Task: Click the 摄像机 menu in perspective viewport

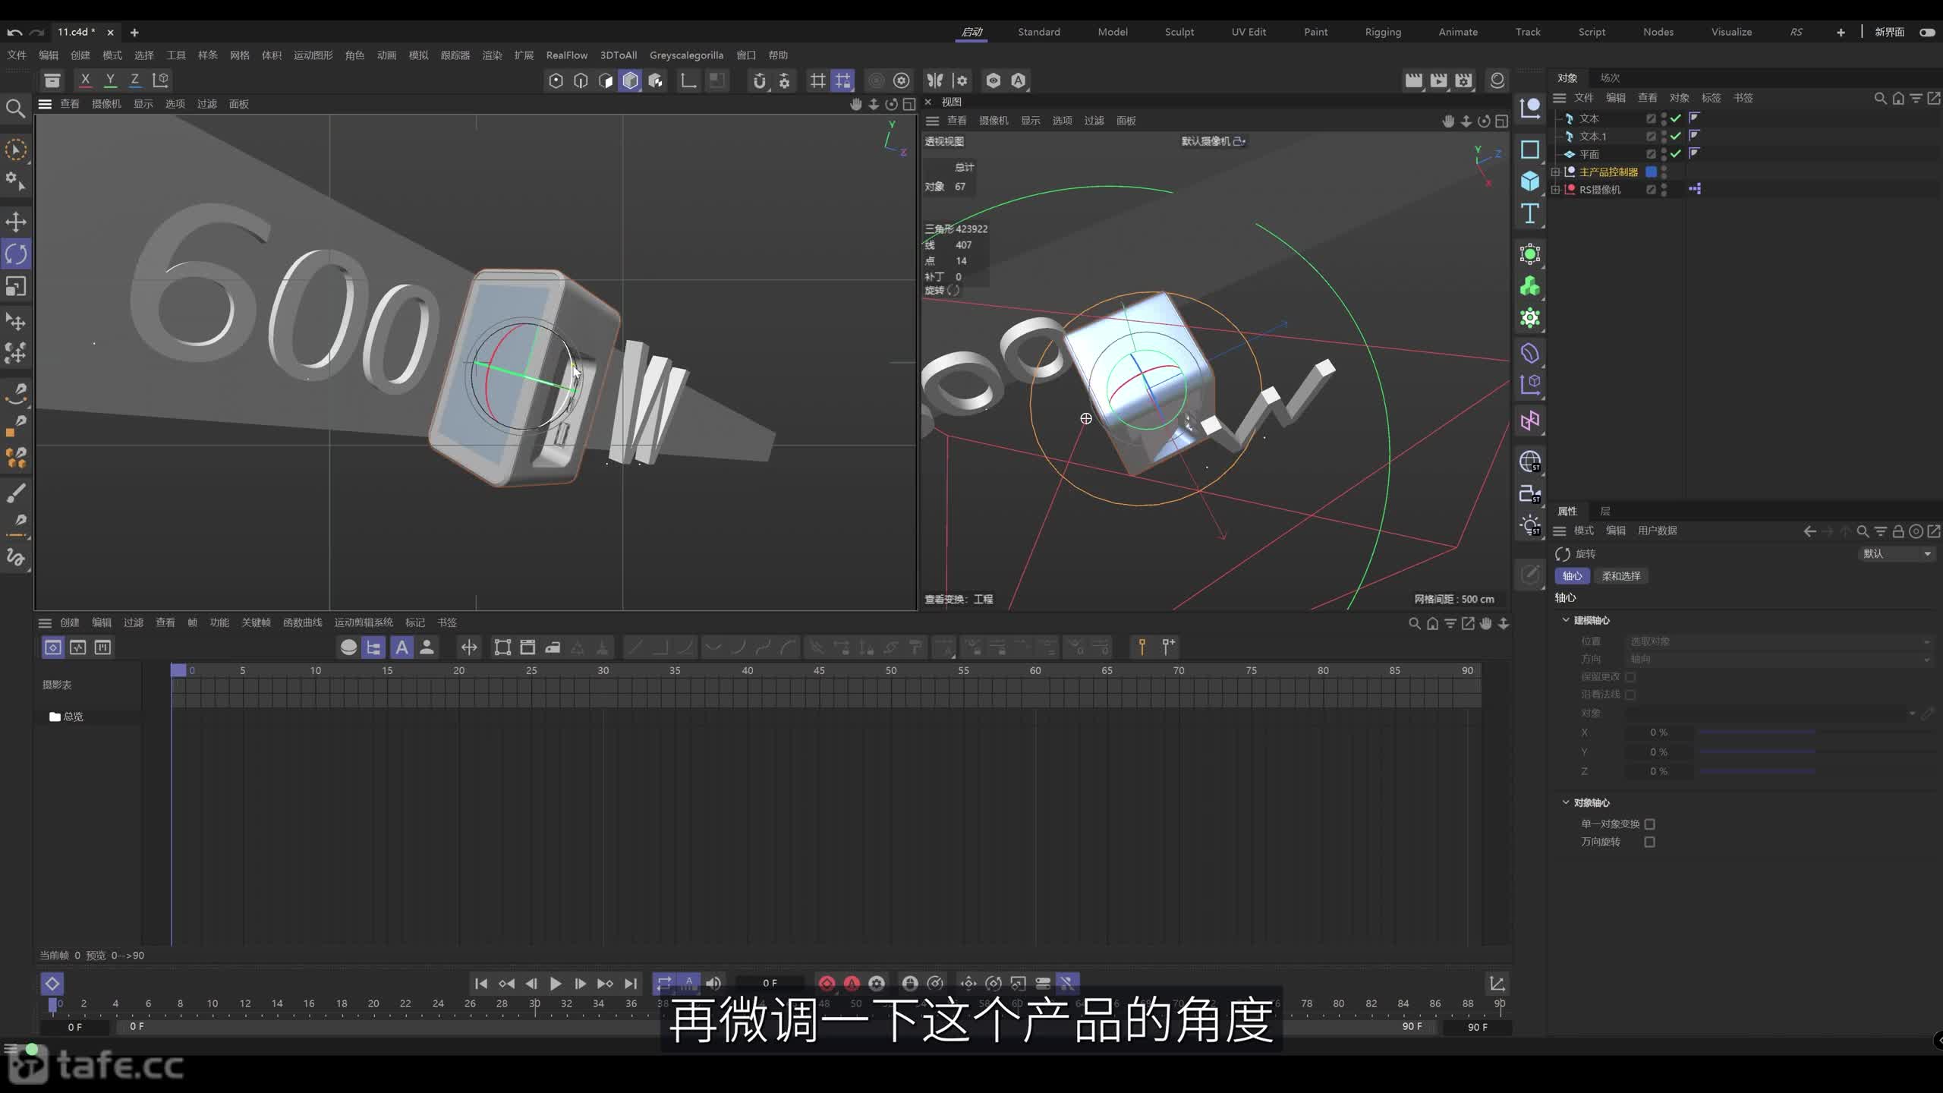Action: coord(993,121)
